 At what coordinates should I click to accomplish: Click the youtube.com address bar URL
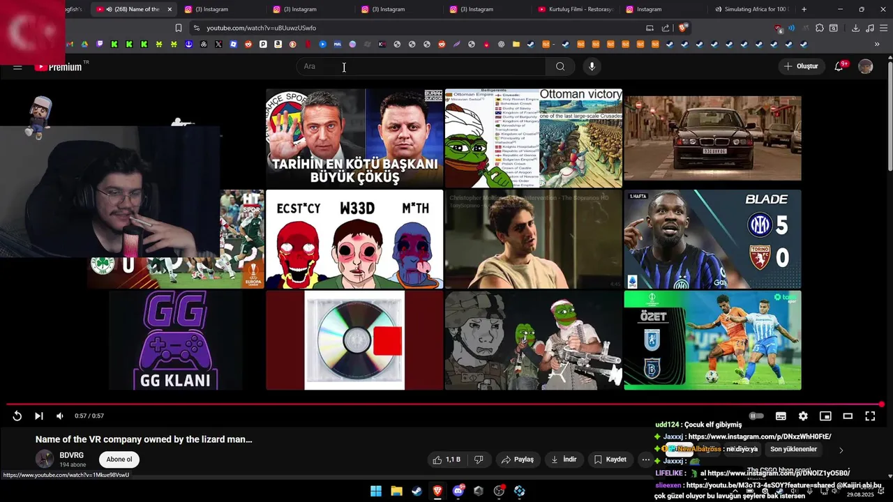(x=261, y=28)
